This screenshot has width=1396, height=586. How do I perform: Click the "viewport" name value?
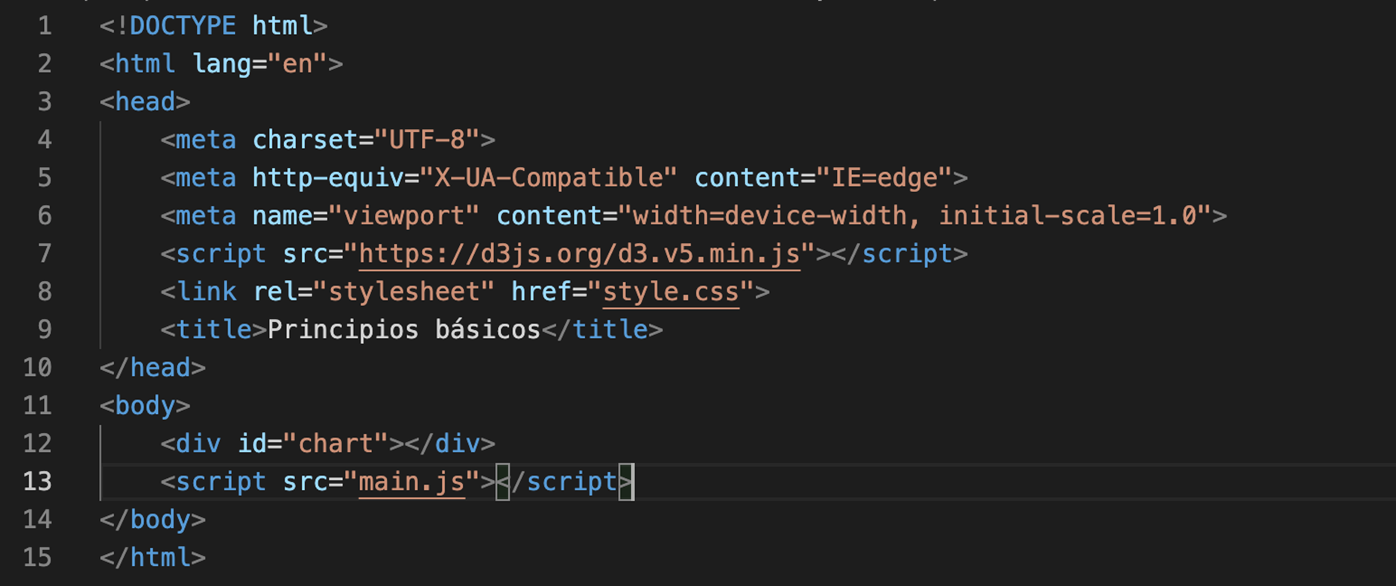coord(404,216)
